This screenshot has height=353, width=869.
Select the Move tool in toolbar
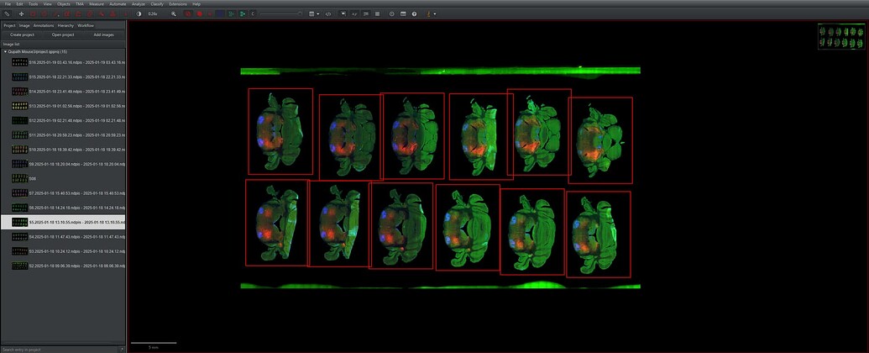pos(21,13)
